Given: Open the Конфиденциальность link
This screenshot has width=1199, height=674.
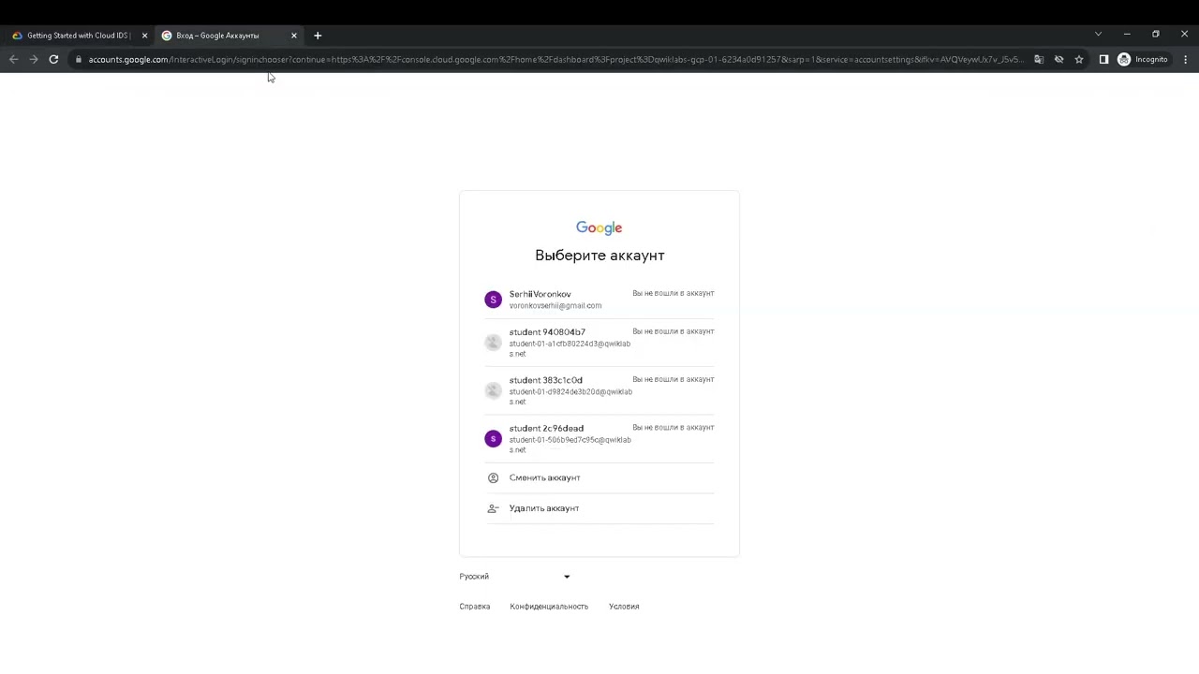Looking at the screenshot, I should coord(549,607).
